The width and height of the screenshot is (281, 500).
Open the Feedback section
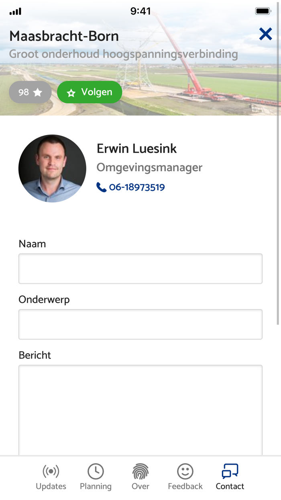click(x=185, y=476)
